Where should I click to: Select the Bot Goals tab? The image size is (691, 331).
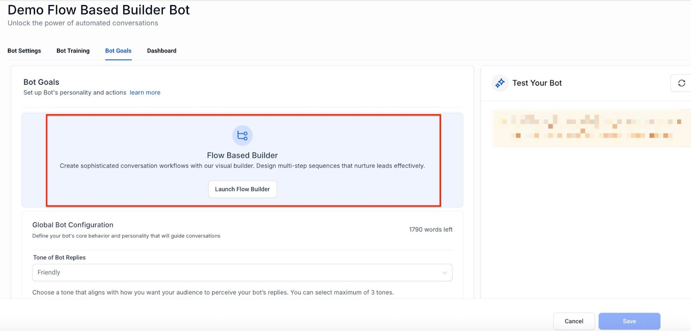[118, 51]
